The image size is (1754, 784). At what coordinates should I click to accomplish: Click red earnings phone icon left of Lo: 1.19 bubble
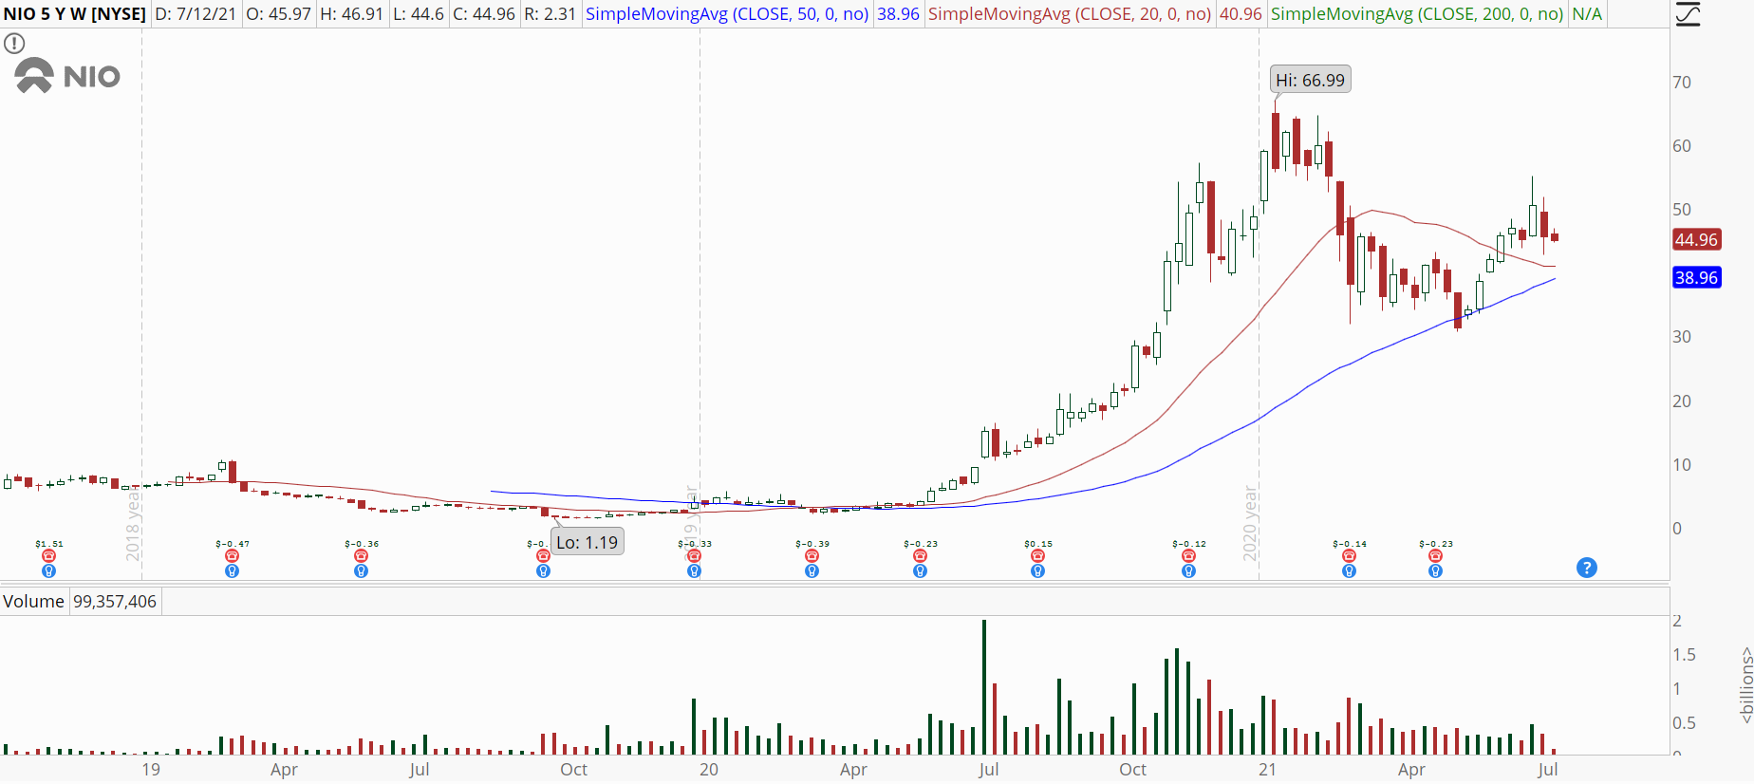(x=543, y=556)
